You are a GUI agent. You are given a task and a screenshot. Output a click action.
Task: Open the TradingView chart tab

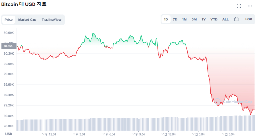(51, 19)
